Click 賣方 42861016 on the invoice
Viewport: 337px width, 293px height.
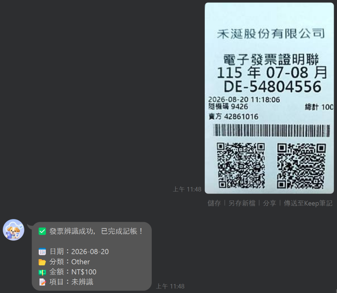pyautogui.click(x=234, y=117)
